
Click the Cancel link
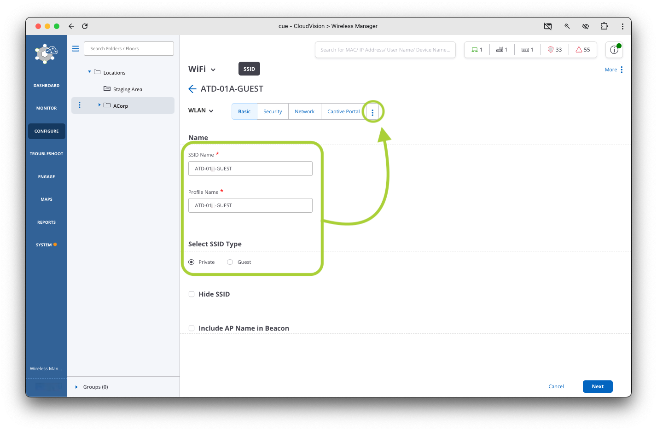556,386
